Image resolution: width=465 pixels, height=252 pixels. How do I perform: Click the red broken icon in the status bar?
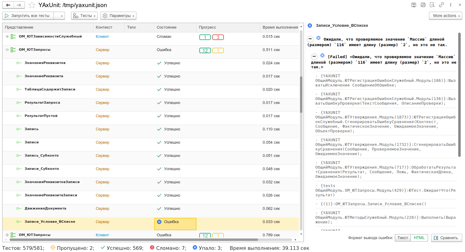point(152,248)
